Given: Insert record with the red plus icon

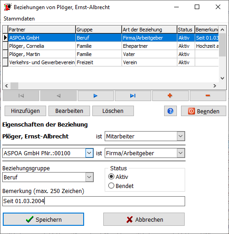Looking at the screenshot, I should 170,96.
